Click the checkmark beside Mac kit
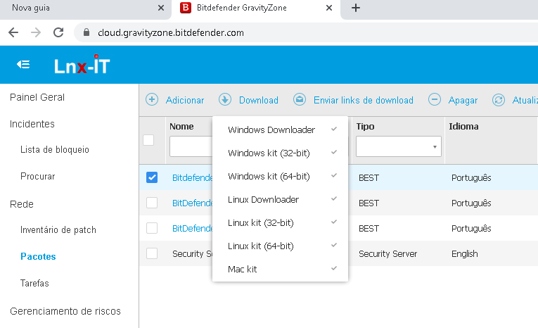Screen dimensions: 538x328 334,269
